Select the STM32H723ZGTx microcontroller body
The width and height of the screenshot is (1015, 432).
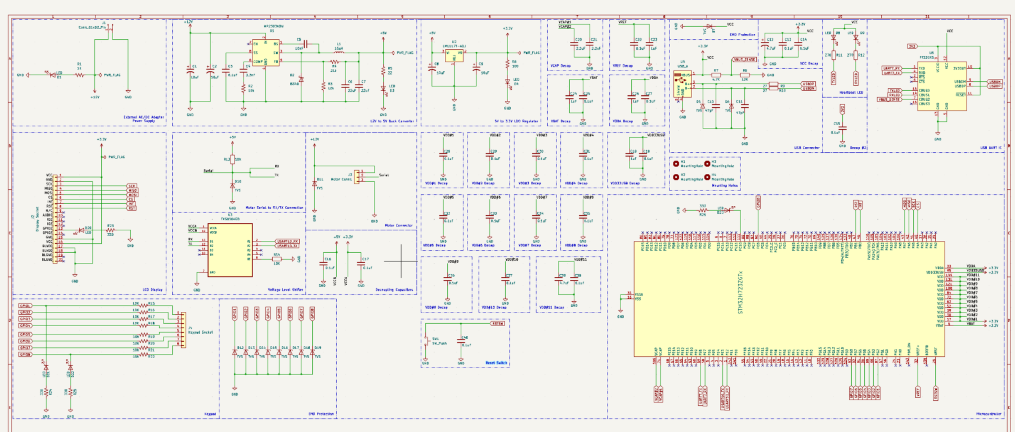point(788,299)
